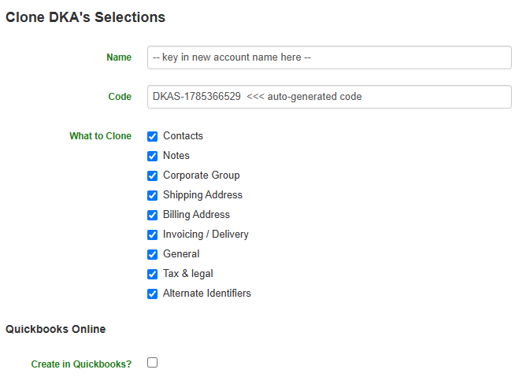Uncheck the General checkbox
530x388 pixels.
pos(153,254)
